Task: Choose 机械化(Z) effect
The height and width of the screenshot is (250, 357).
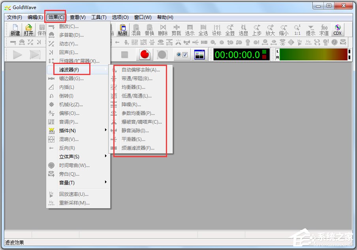Action: tap(78, 105)
